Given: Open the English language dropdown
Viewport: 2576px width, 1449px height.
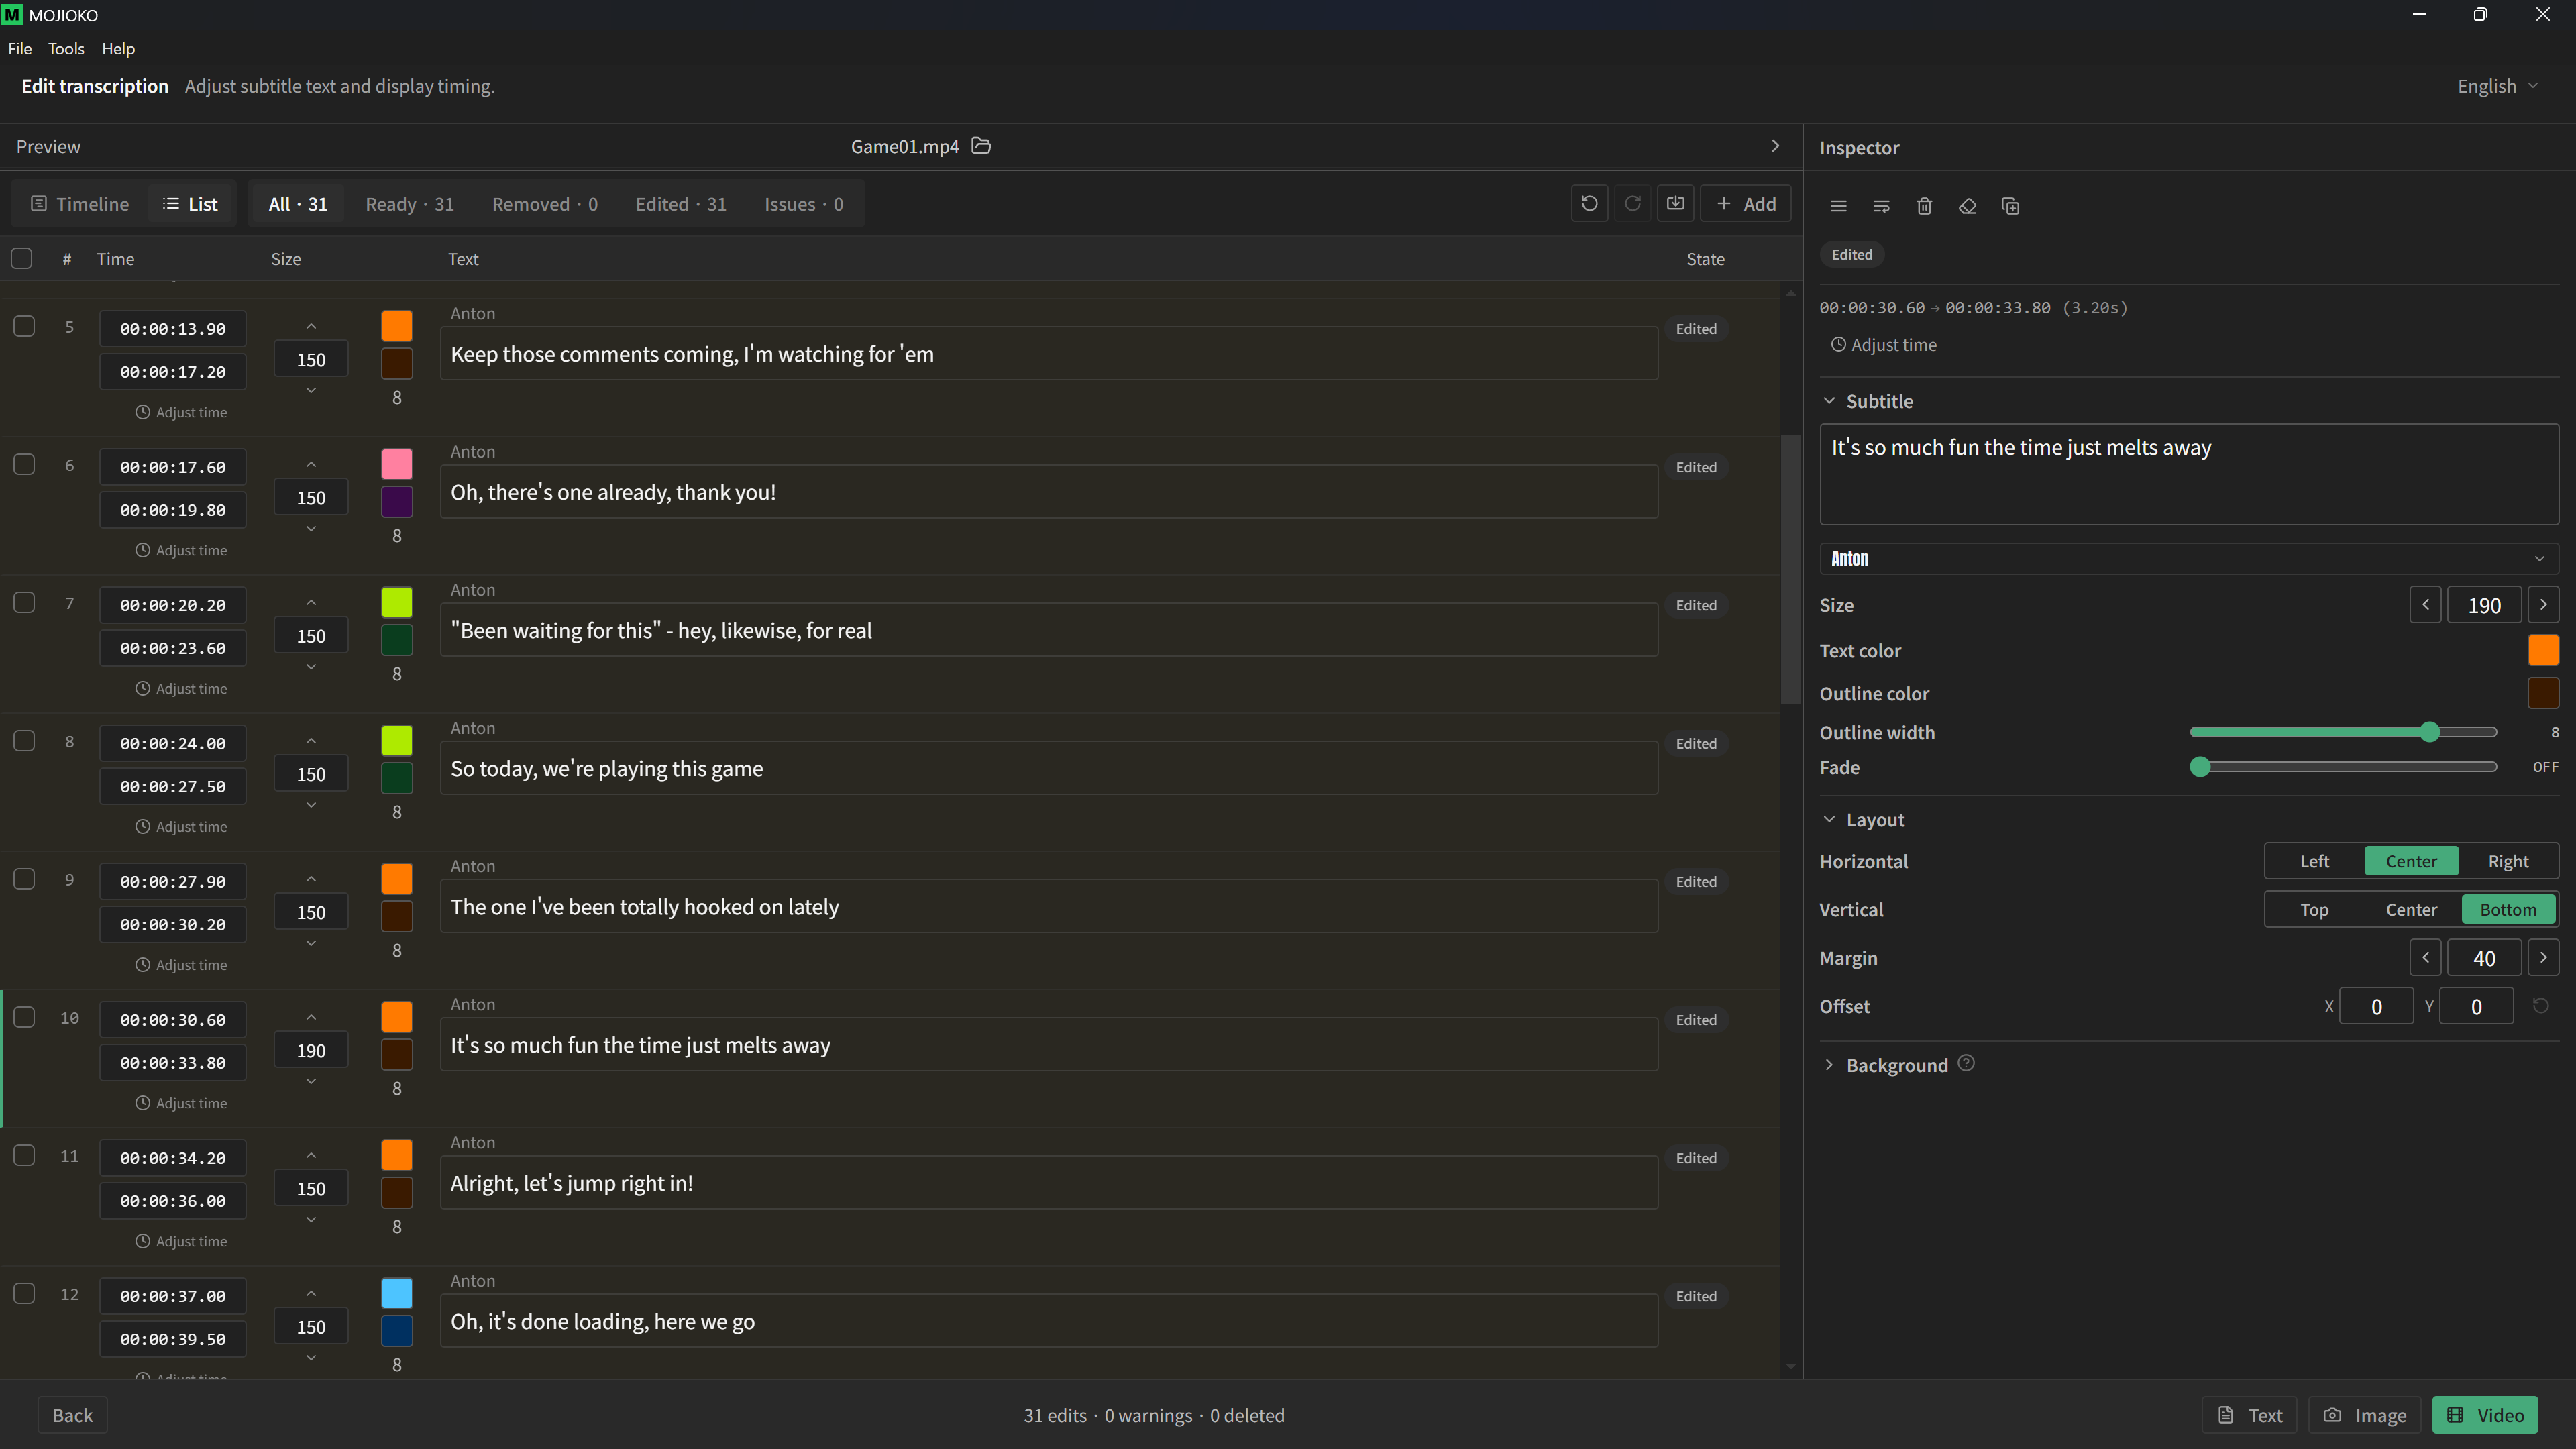Looking at the screenshot, I should point(2497,86).
